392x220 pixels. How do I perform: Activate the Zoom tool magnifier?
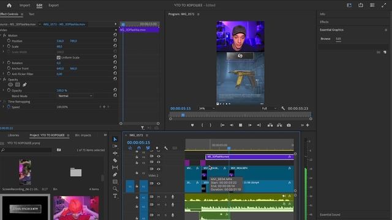tap(115, 189)
